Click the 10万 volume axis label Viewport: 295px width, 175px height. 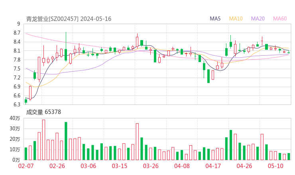point(15,150)
